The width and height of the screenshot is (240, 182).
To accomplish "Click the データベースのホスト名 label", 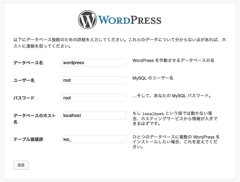I will pyautogui.click(x=34, y=119).
